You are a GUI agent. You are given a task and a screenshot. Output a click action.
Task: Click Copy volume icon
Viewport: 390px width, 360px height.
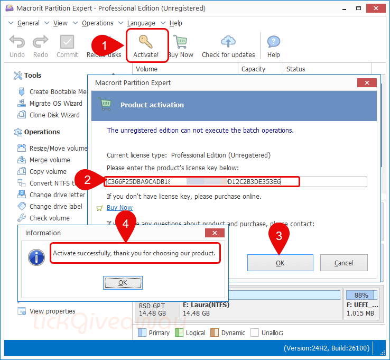pos(22,171)
